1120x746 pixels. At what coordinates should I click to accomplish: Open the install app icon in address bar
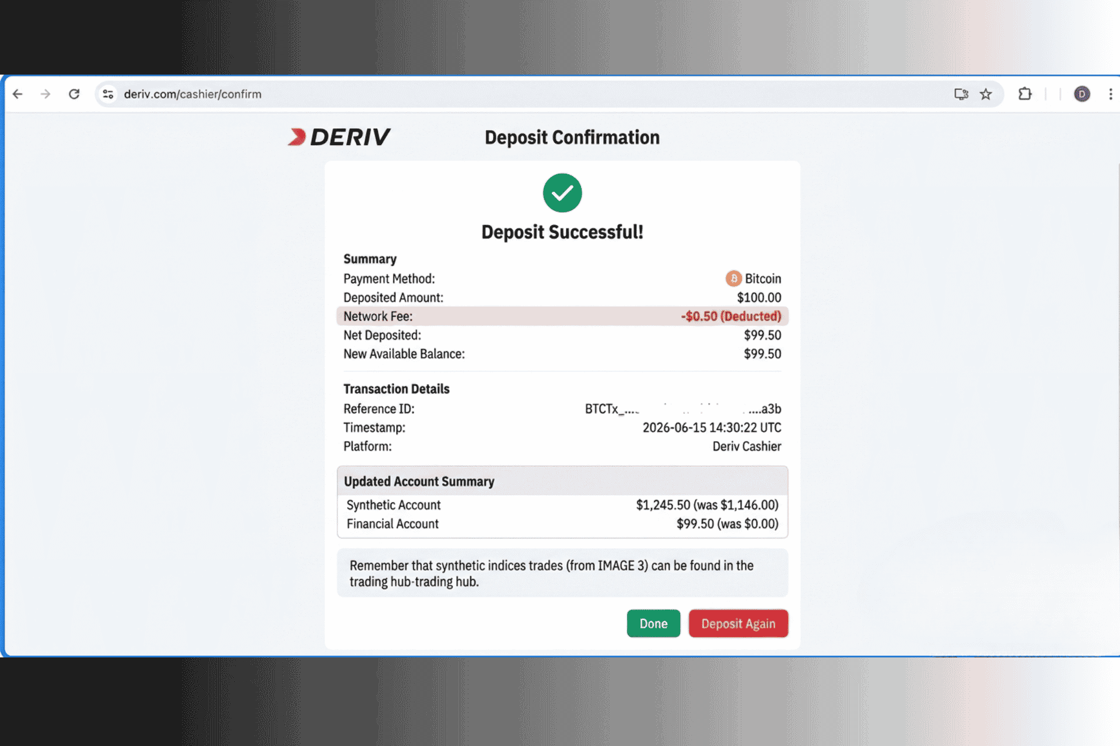pos(961,94)
